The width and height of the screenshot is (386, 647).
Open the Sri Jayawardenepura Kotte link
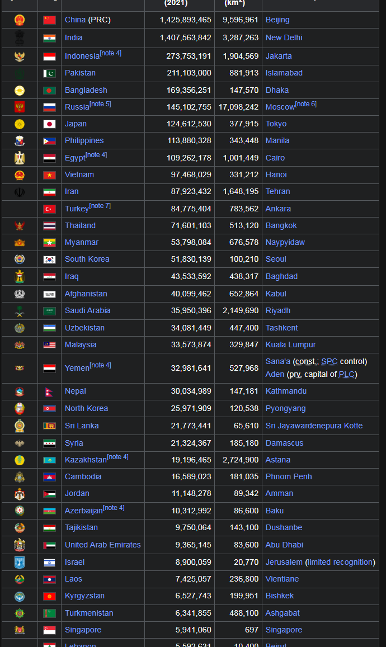[x=314, y=426]
